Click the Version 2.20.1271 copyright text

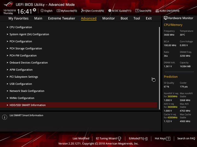(99, 144)
